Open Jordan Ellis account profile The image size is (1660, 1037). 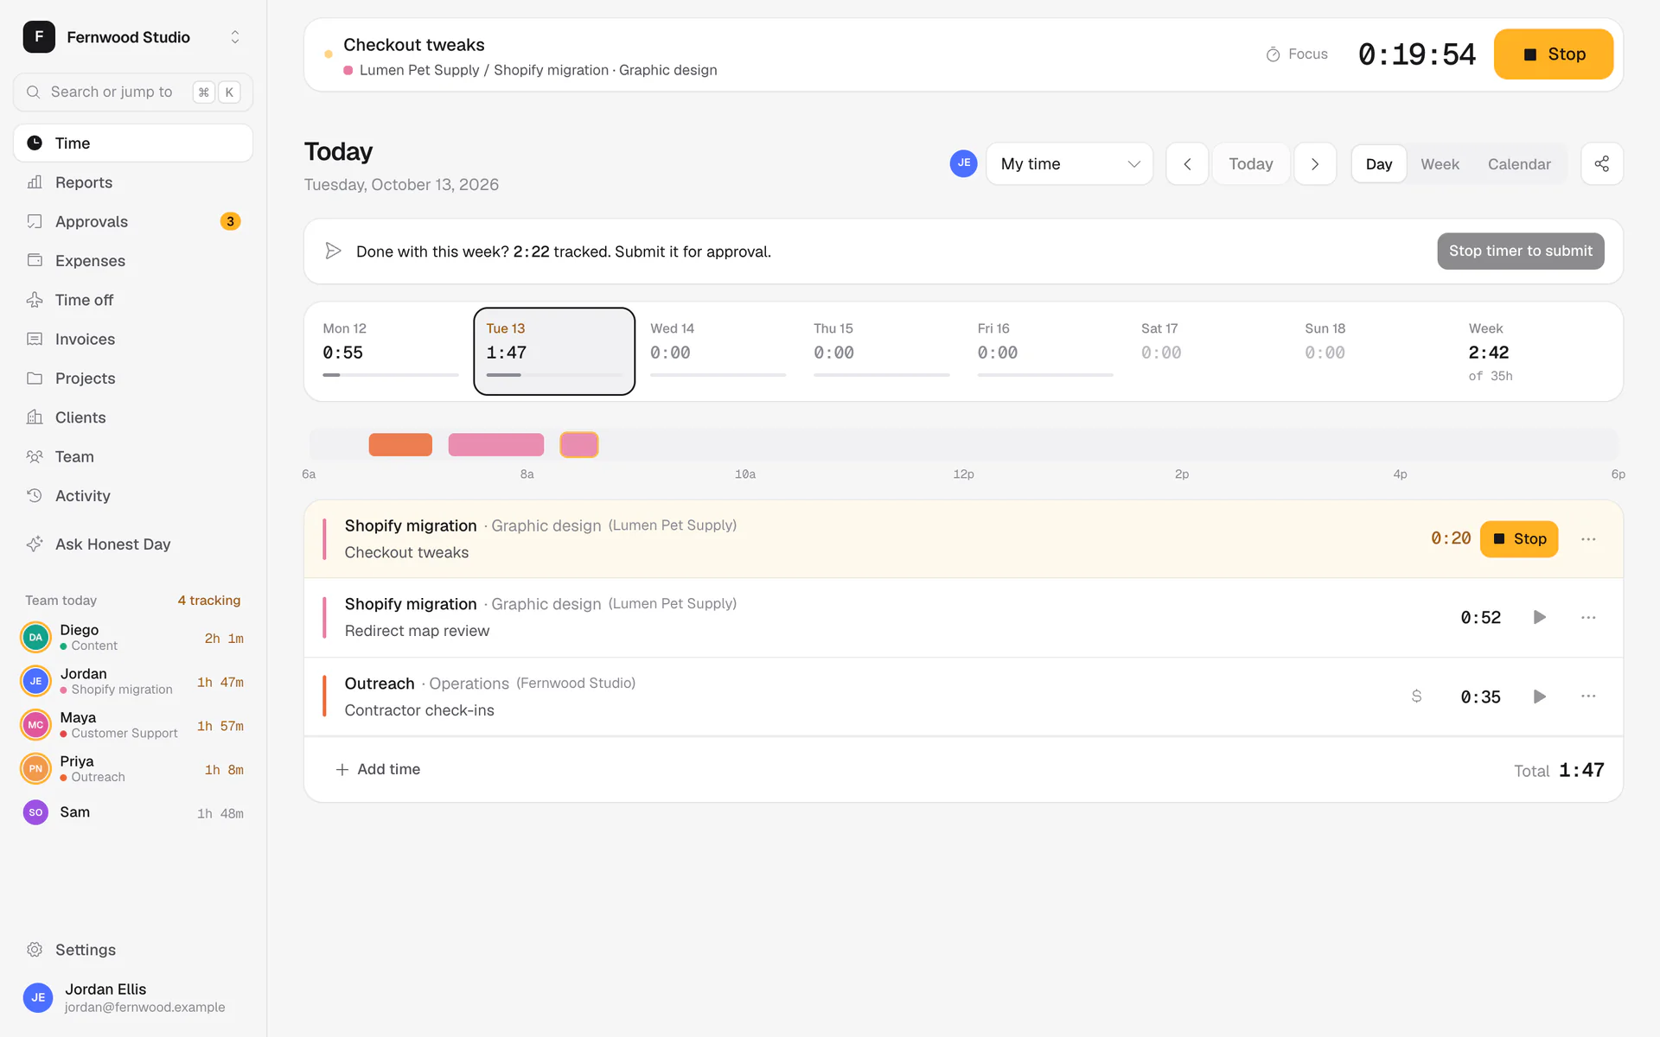click(x=133, y=997)
